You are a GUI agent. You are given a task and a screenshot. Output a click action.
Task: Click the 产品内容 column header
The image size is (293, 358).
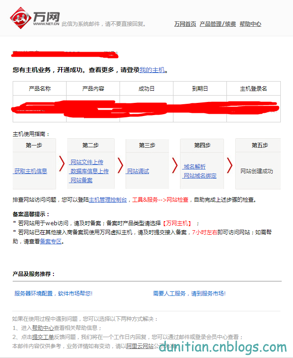click(x=93, y=88)
